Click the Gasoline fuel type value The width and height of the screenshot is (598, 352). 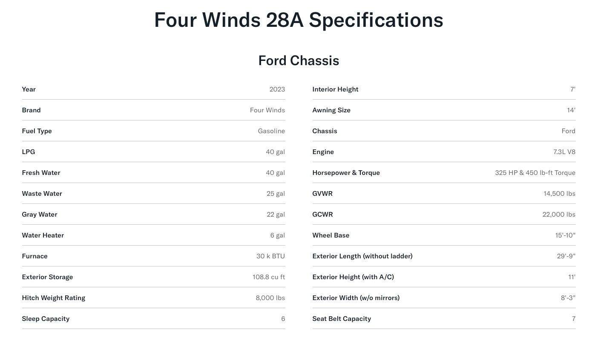tap(271, 131)
